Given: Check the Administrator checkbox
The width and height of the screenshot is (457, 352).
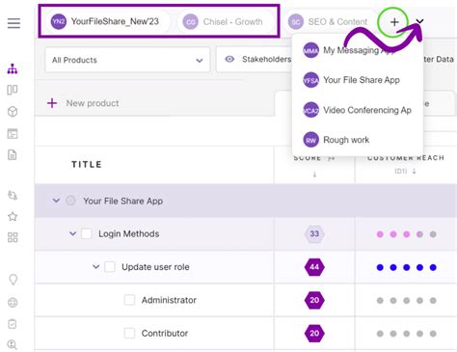Looking at the screenshot, I should [x=129, y=300].
